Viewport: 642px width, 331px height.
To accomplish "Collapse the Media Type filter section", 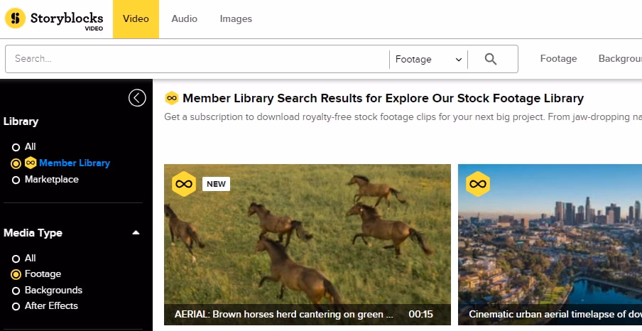I will pos(136,233).
